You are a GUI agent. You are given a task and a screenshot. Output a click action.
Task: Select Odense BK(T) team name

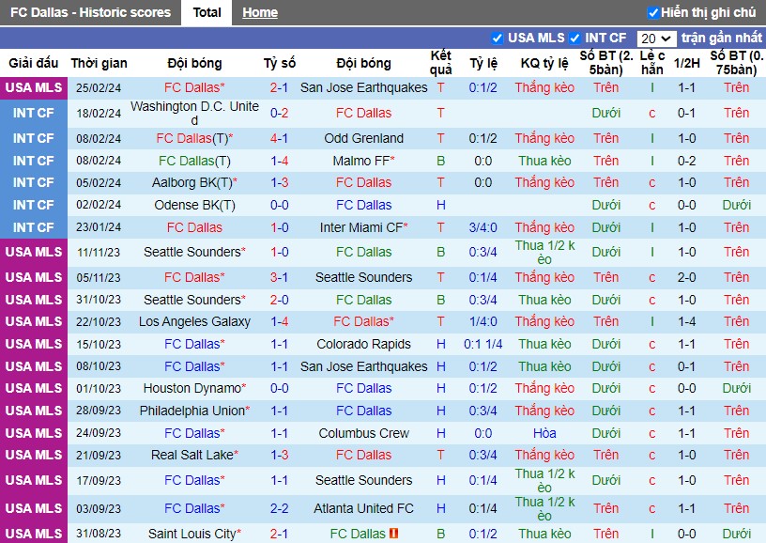[x=194, y=206]
